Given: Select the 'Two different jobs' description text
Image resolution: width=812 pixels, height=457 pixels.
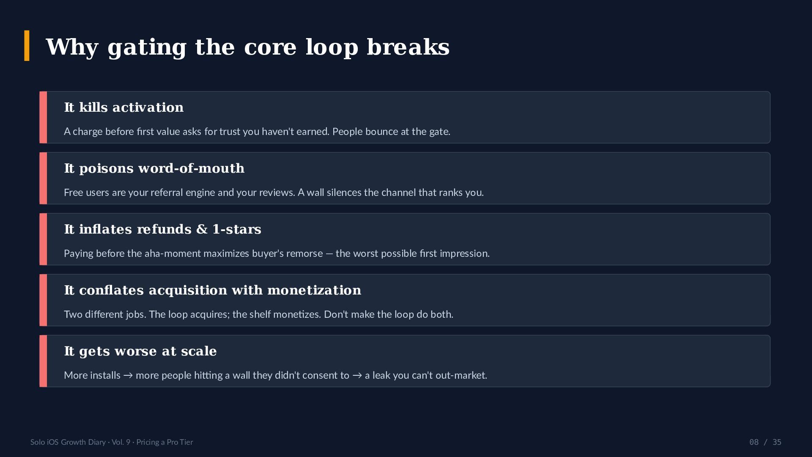Looking at the screenshot, I should 258,314.
